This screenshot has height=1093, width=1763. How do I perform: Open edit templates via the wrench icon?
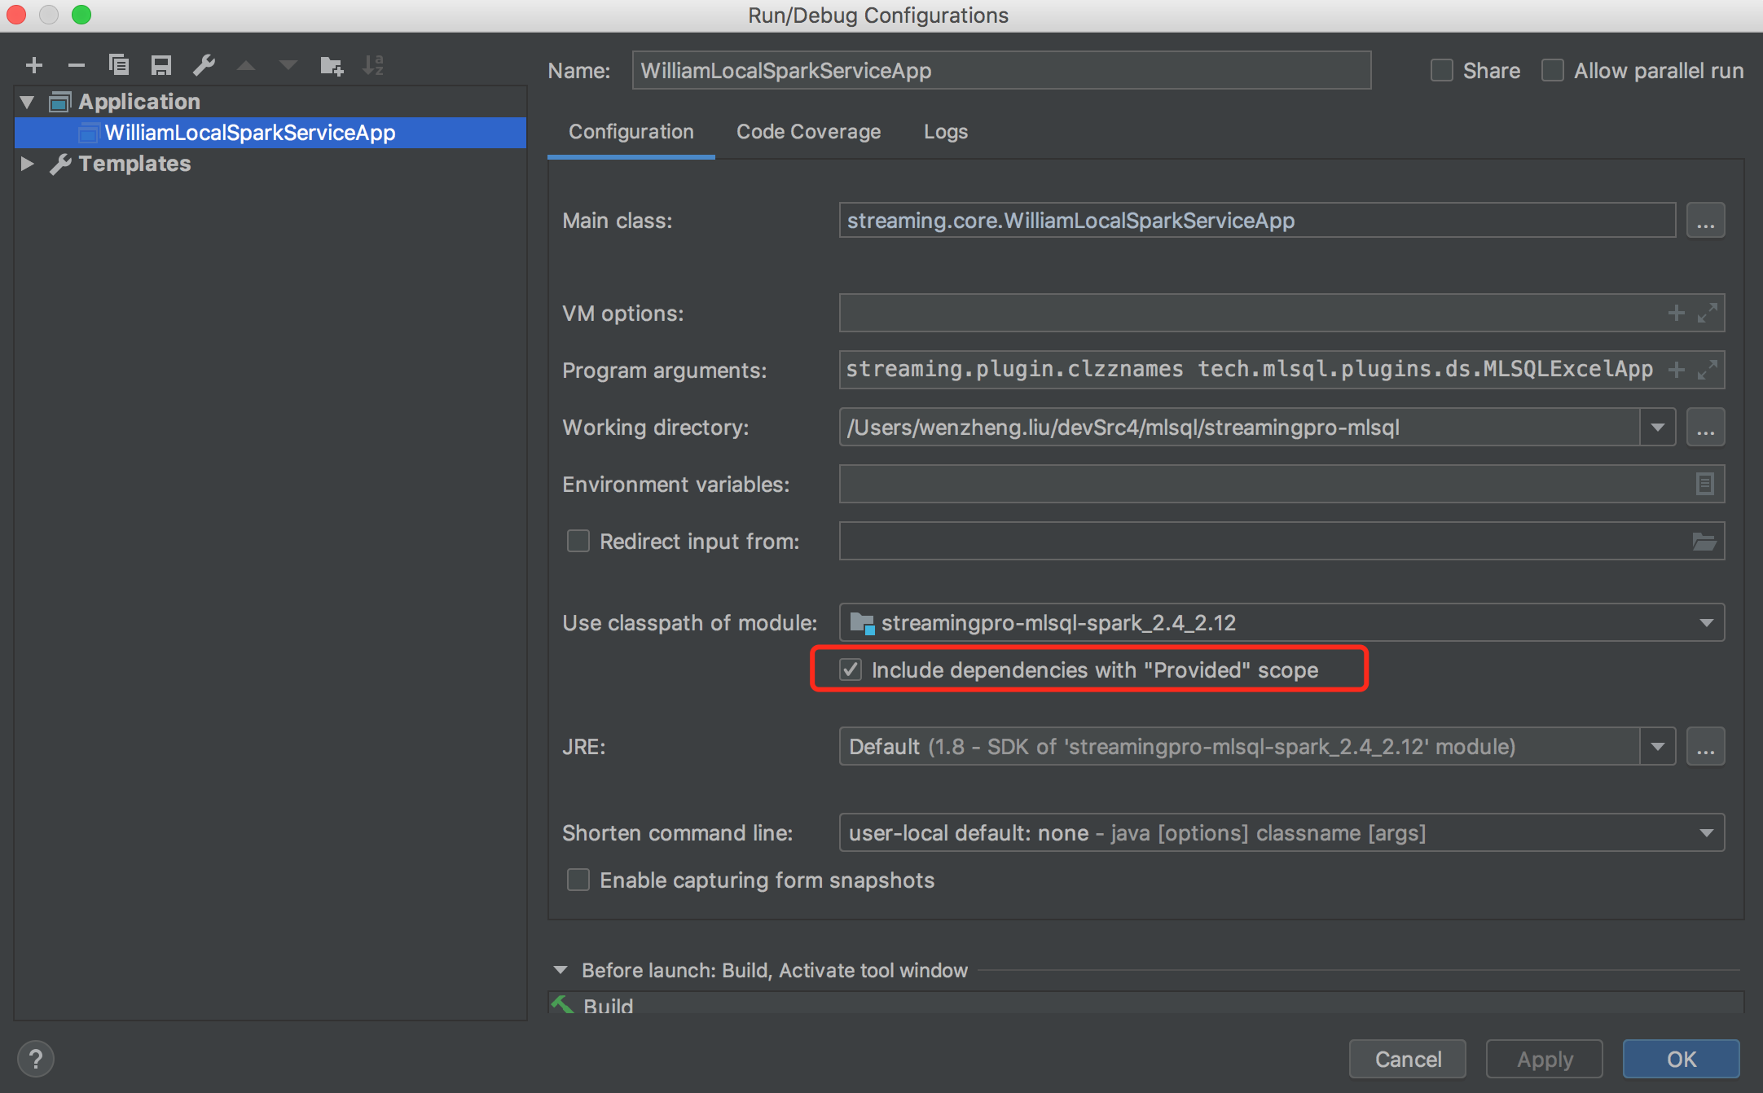click(x=204, y=65)
